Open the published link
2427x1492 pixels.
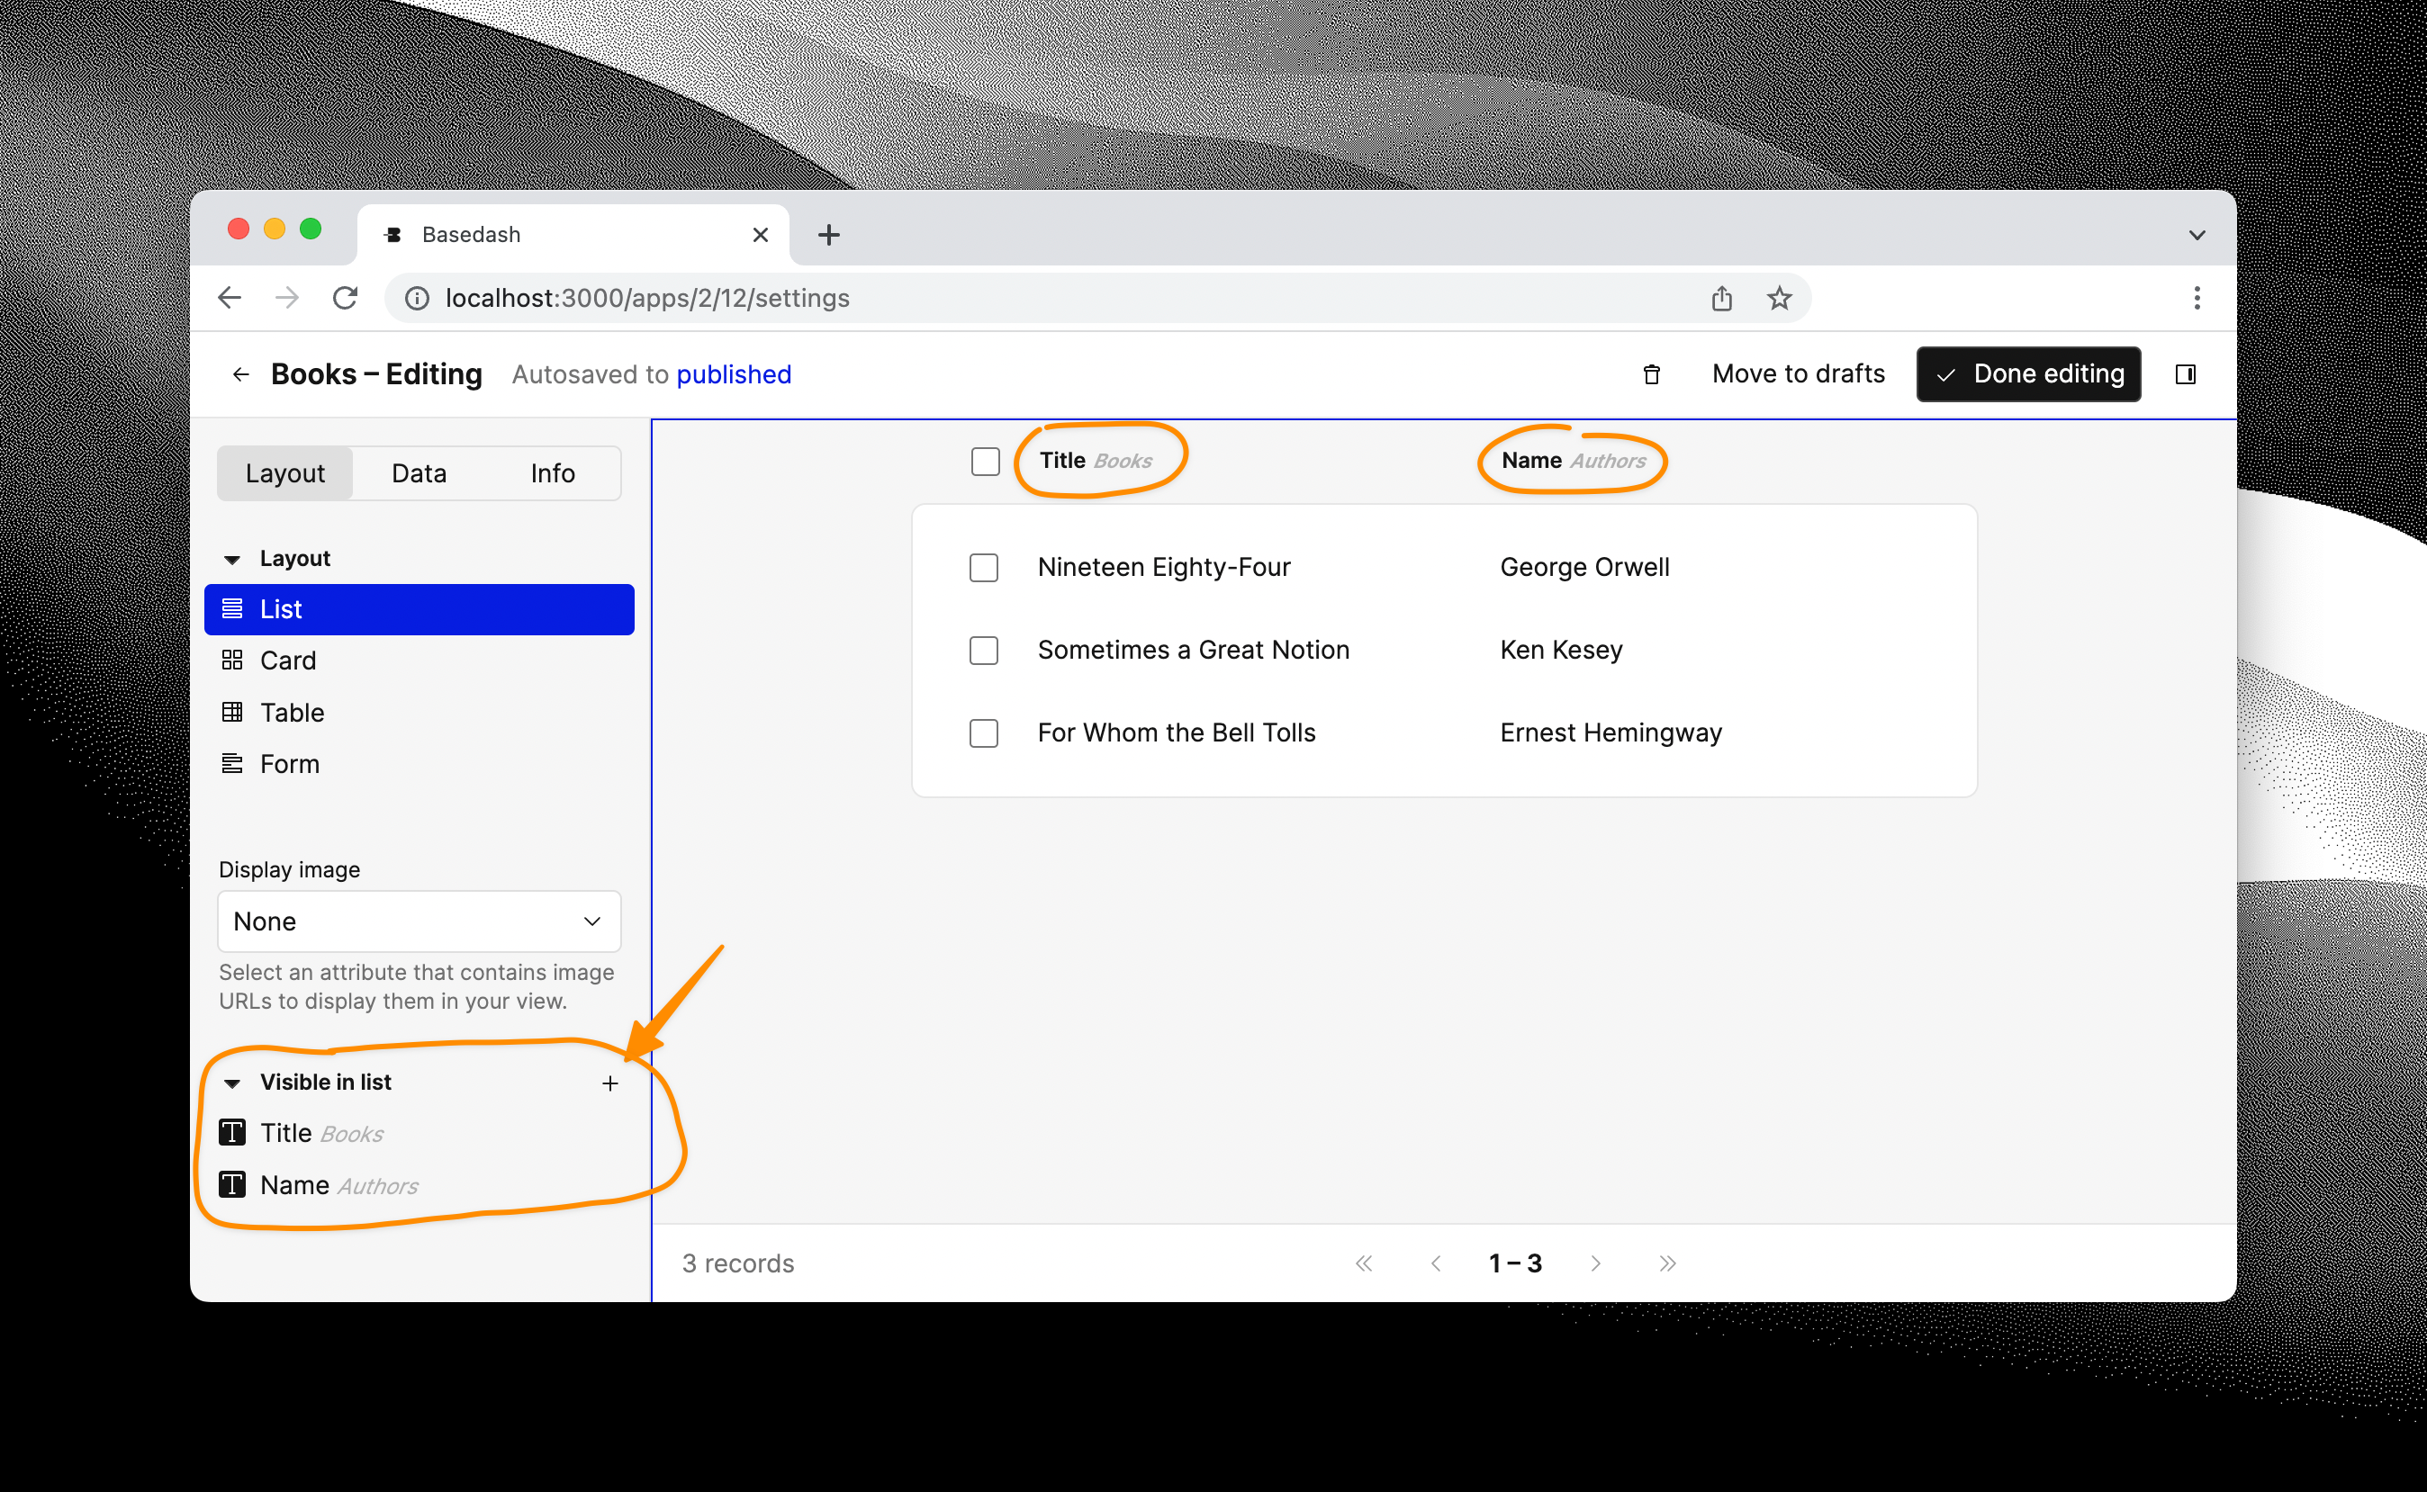point(734,374)
